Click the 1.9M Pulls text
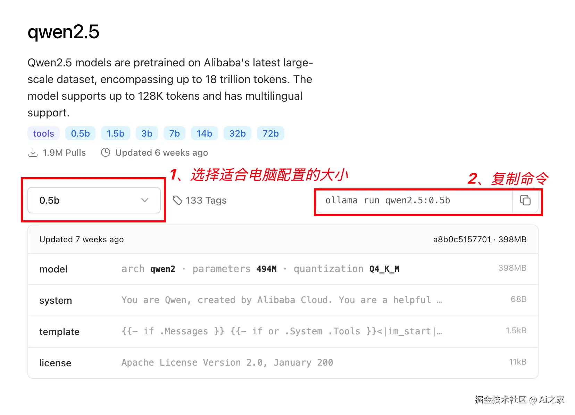Screen dimensions: 575x415 pos(64,153)
